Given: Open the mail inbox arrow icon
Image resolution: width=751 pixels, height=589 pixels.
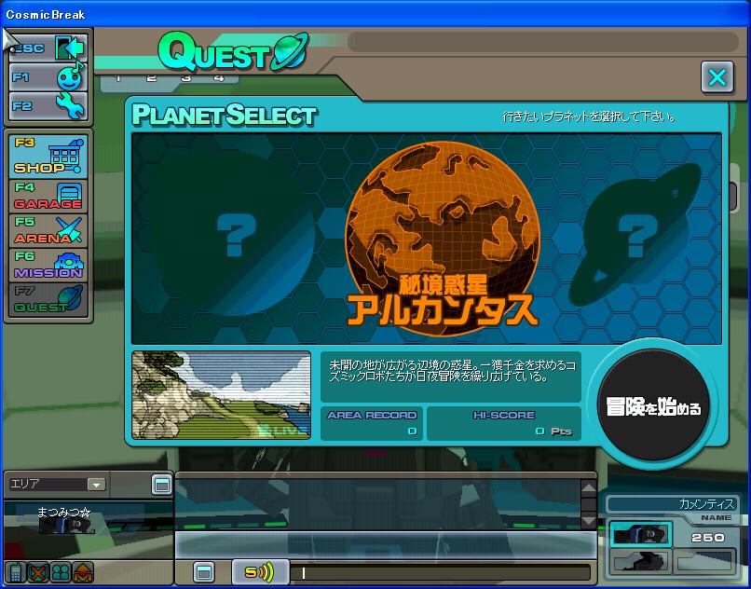Looking at the screenshot, I should [x=82, y=572].
